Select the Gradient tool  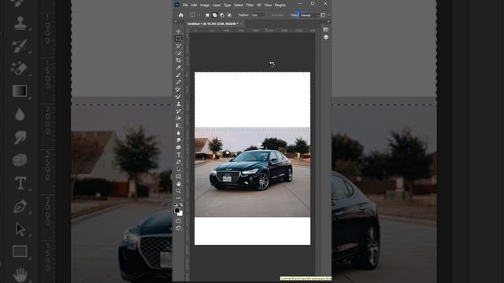point(179,126)
